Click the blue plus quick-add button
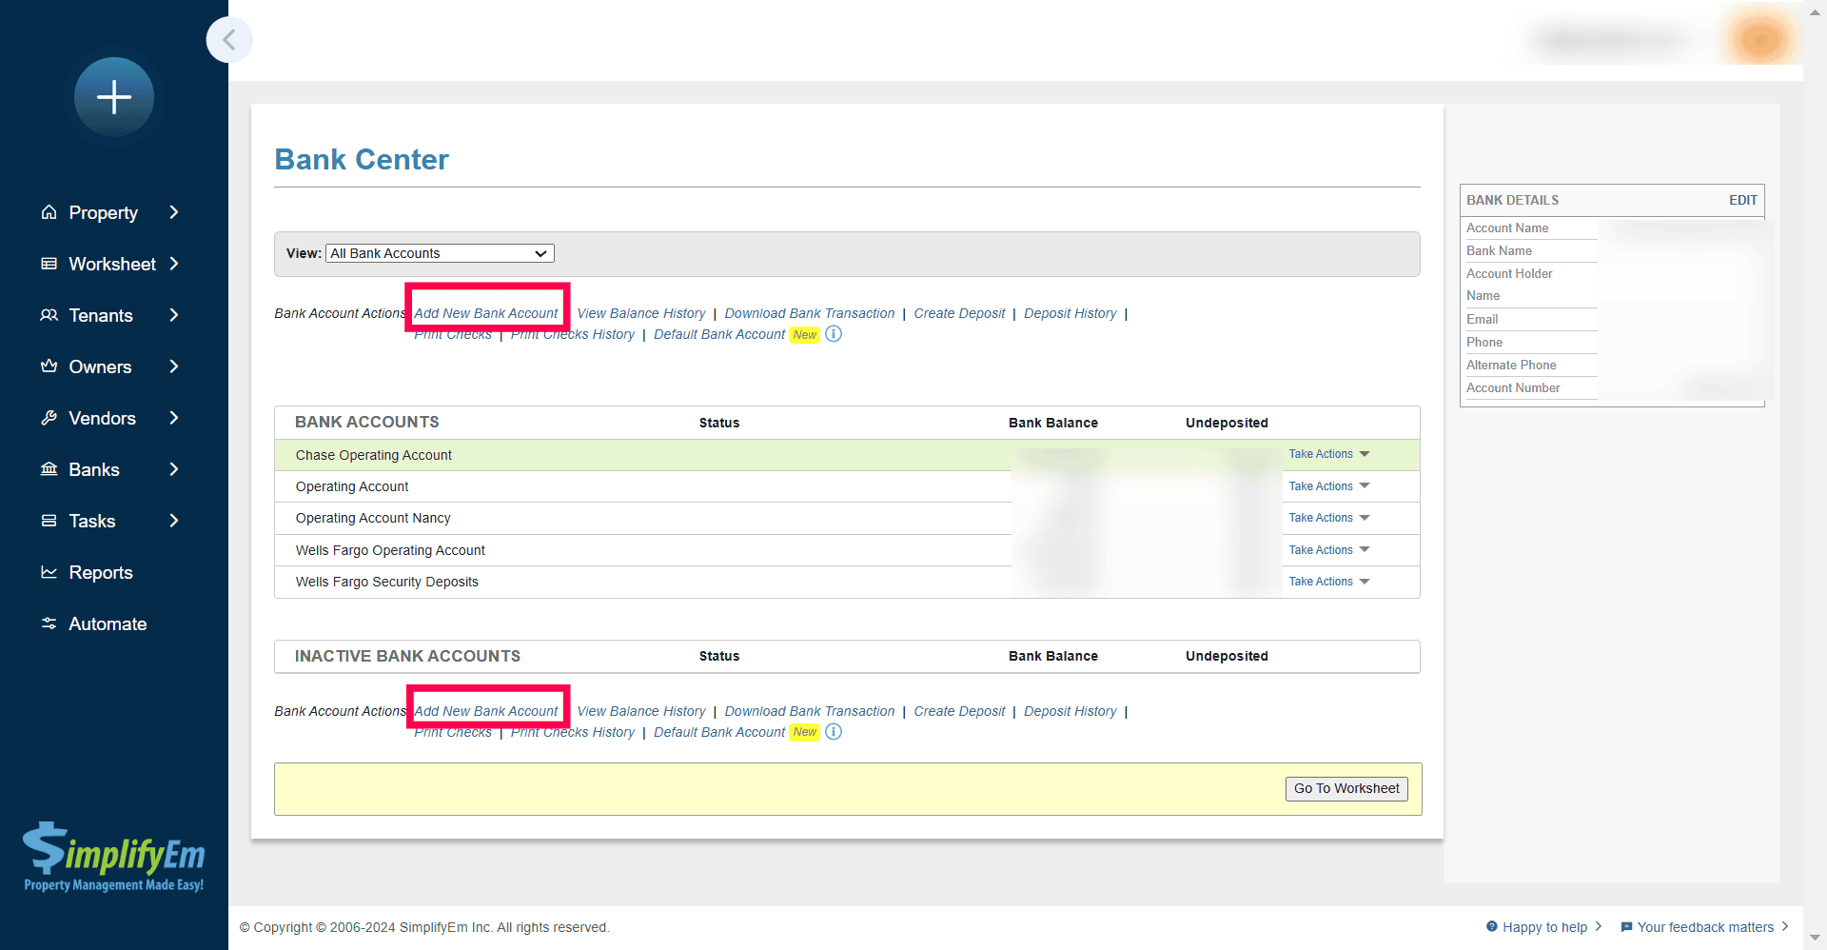The image size is (1827, 950). coord(114,97)
